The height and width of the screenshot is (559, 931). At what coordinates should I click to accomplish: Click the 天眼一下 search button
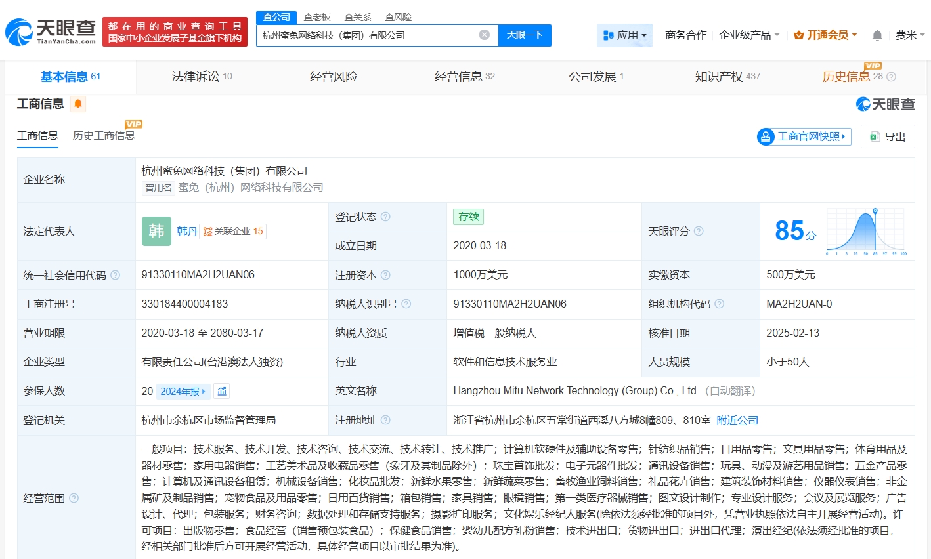[525, 35]
